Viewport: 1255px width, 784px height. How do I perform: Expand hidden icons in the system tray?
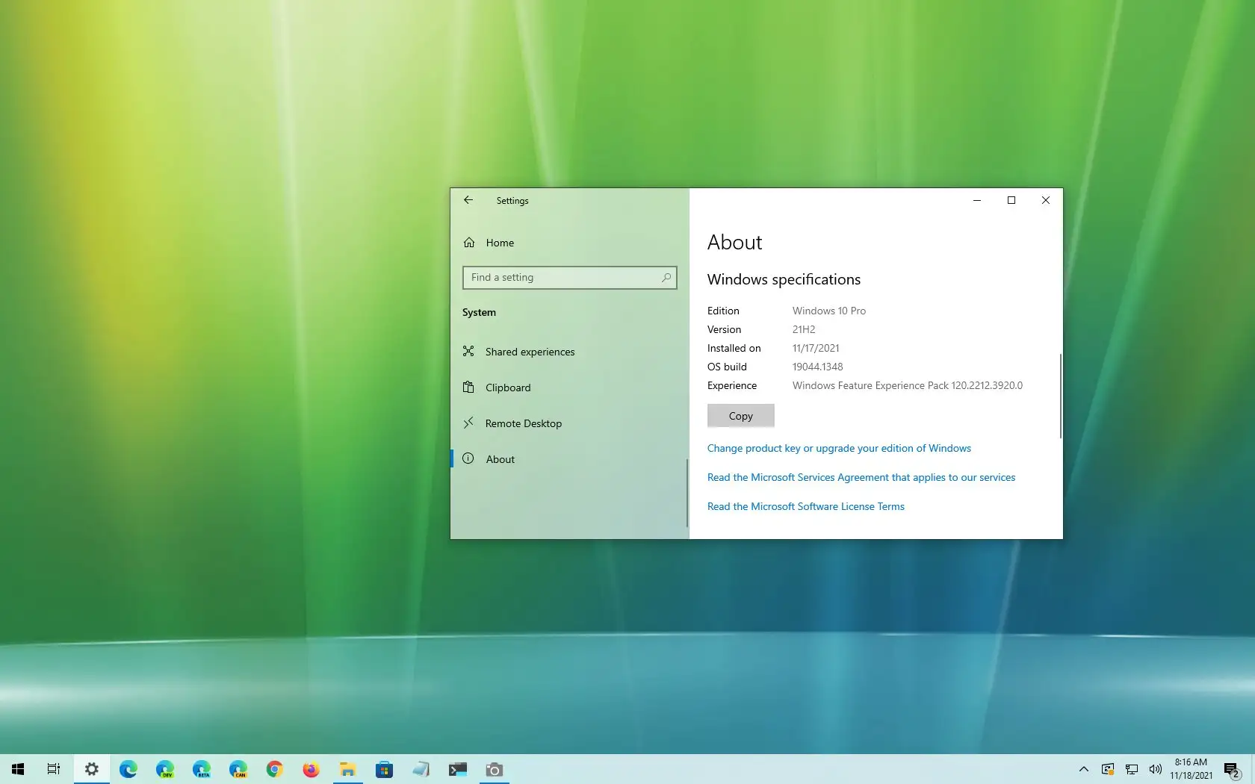tap(1083, 769)
